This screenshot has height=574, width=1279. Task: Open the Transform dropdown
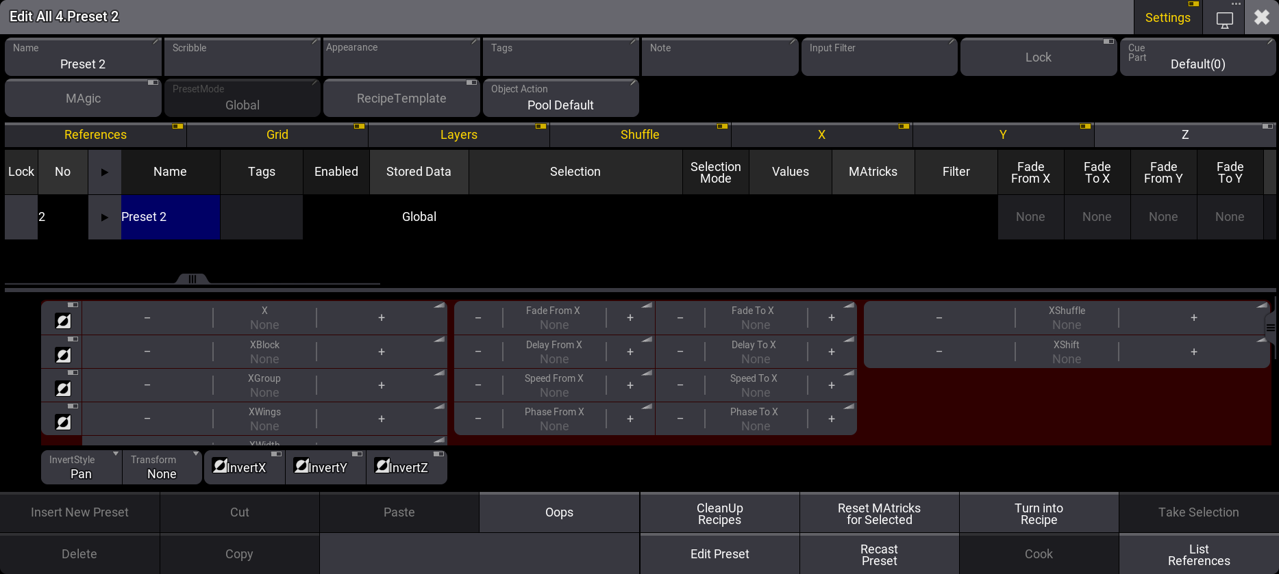point(162,467)
